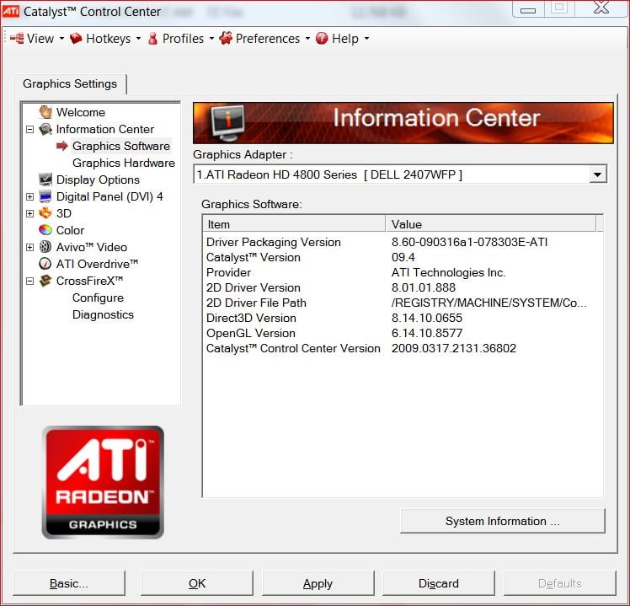Click the Preferences gear icon
This screenshot has width=630, height=606.
226,38
